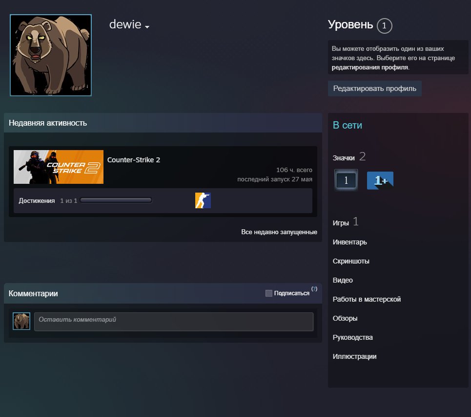Screen dimensions: 471x417
Task: Click the achievements progress bar
Action: coord(116,200)
